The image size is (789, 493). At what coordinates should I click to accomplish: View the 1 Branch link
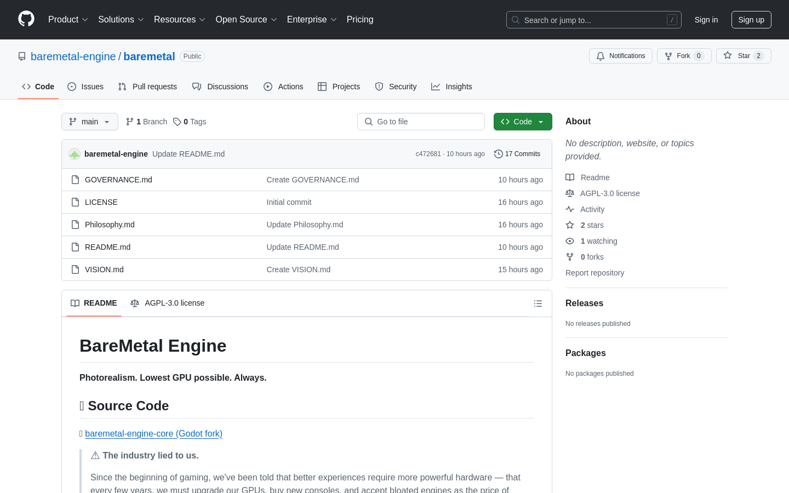tap(146, 122)
